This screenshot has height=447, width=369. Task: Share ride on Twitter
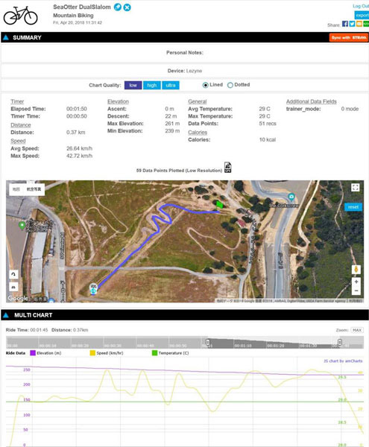pyautogui.click(x=352, y=24)
